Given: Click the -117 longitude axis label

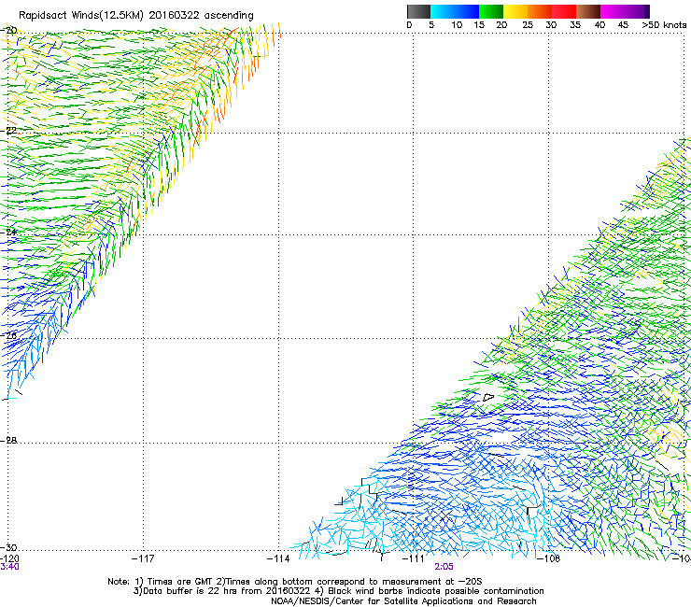Looking at the screenshot, I should [x=143, y=558].
